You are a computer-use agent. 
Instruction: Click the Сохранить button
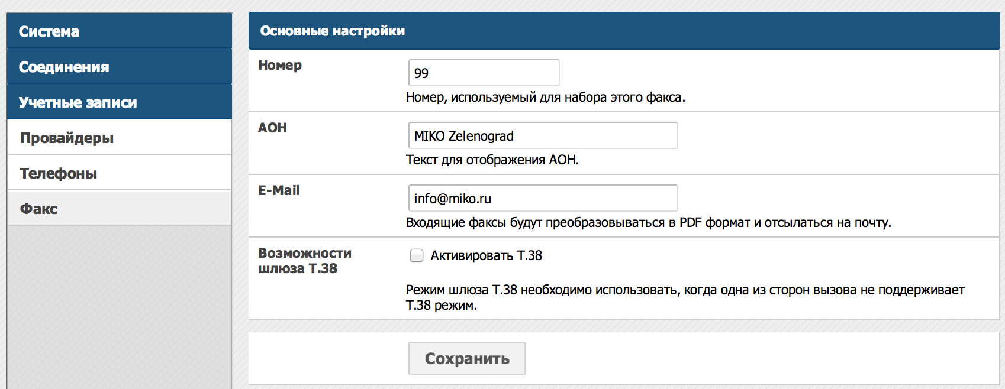[466, 358]
